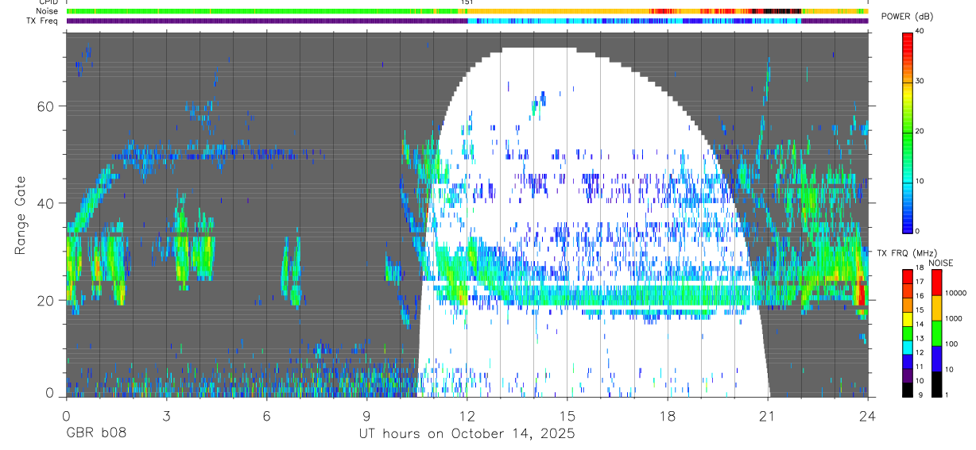Screen dimensions: 976x450
Task: Click the Range Gate y-axis title
Action: point(21,215)
